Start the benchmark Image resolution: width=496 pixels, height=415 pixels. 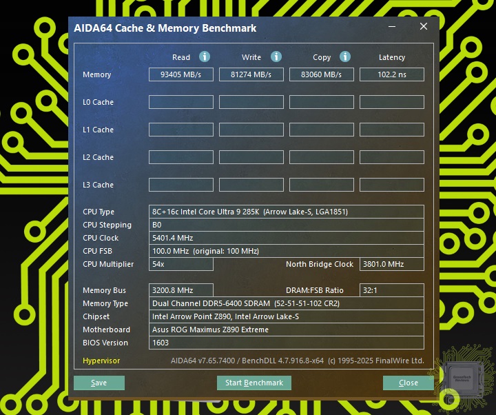[x=254, y=383]
